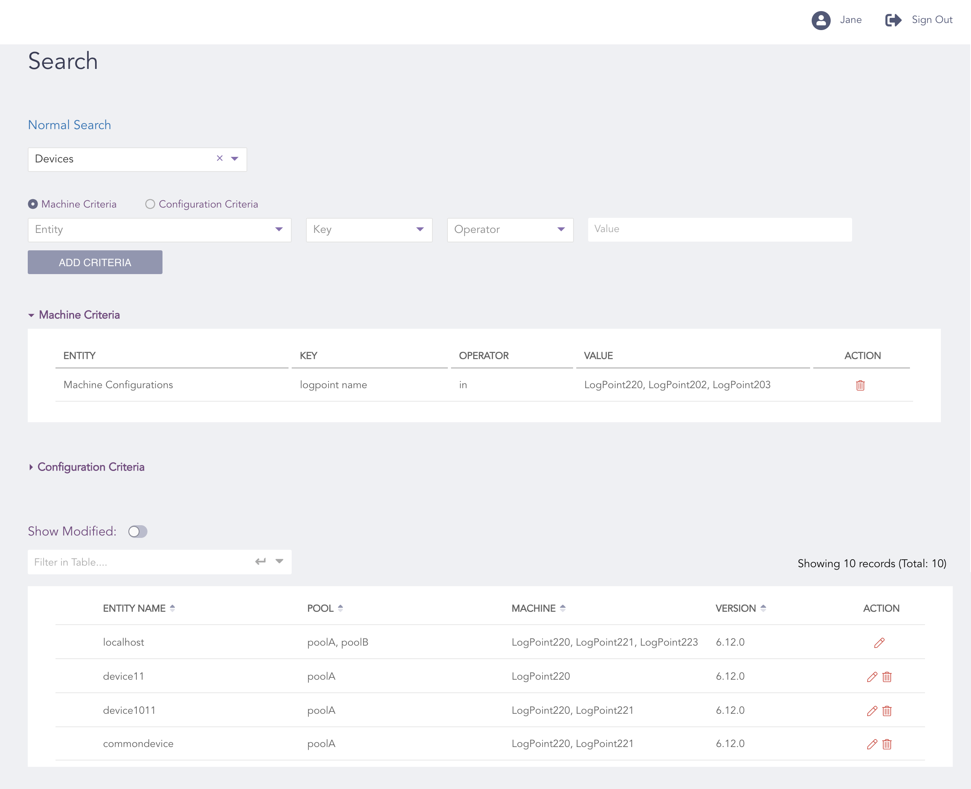Open the Entity dropdown
This screenshot has width=971, height=789.
click(x=159, y=229)
